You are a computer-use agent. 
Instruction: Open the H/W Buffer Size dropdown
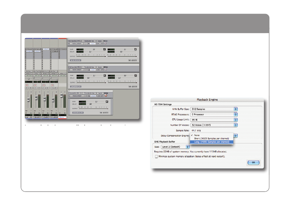tap(214, 109)
